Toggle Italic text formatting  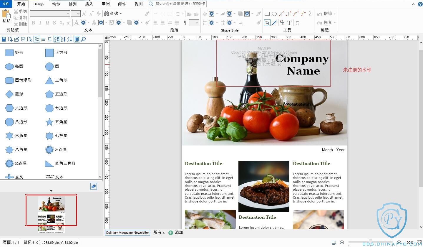(x=40, y=23)
